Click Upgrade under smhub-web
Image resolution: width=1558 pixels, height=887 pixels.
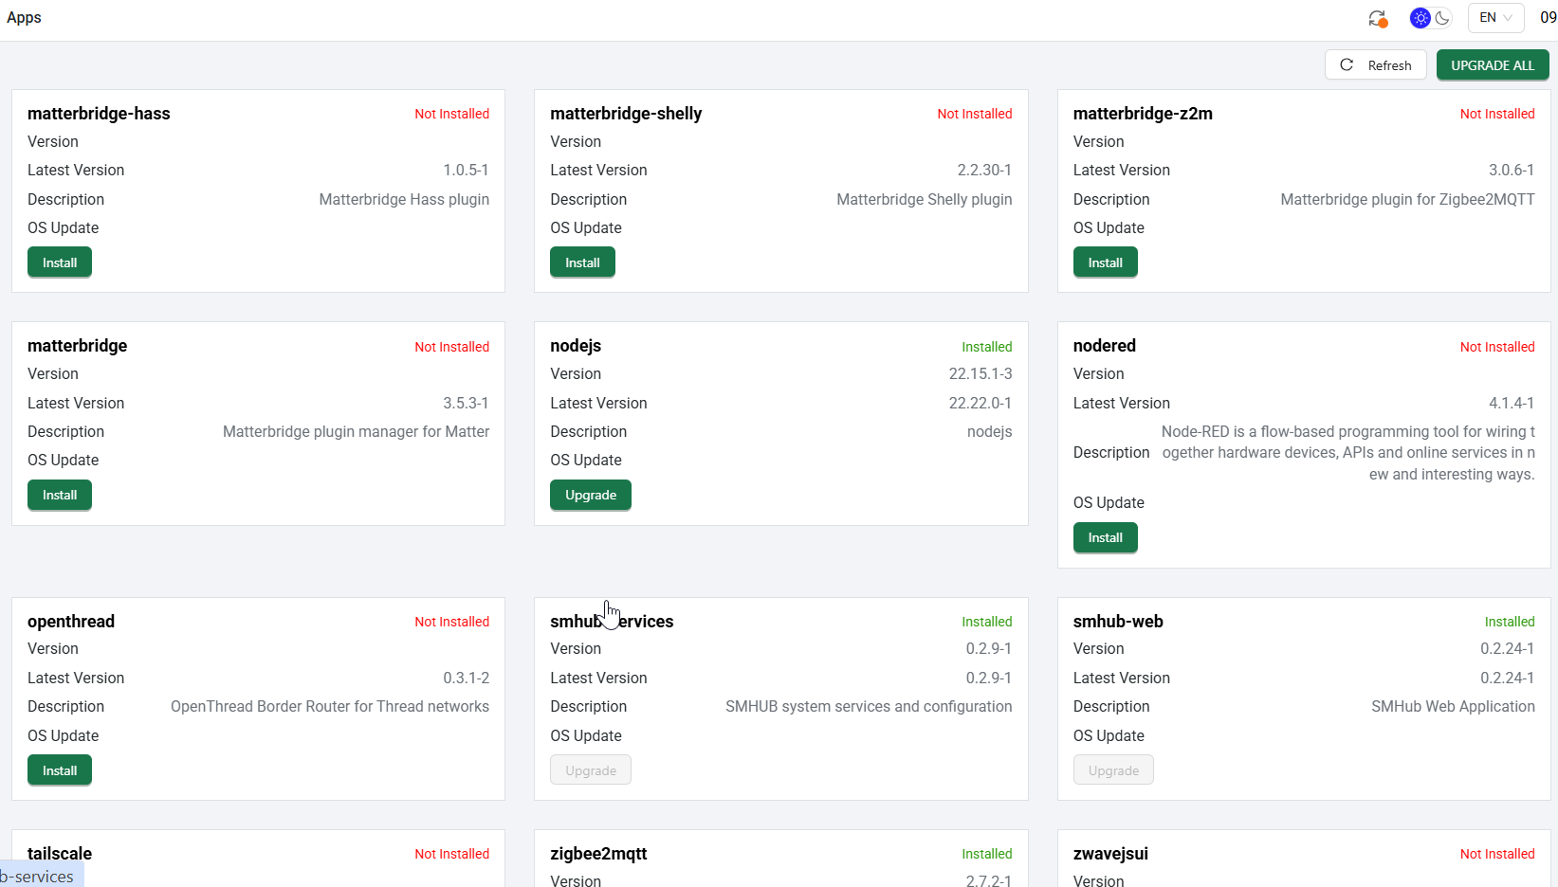(1113, 770)
